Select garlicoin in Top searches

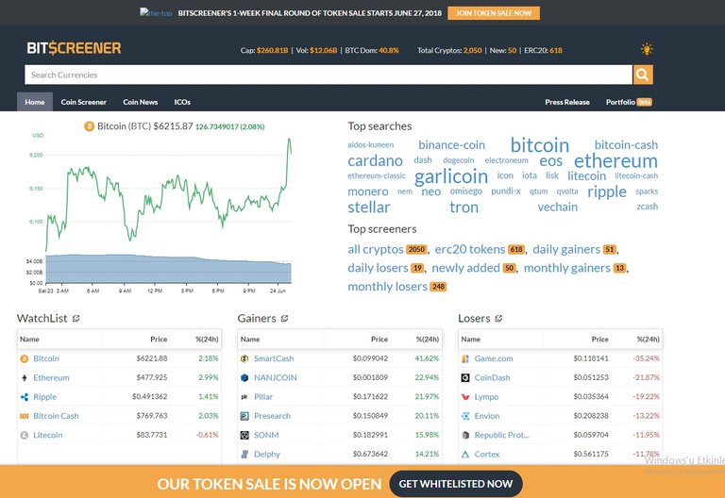pos(451,176)
